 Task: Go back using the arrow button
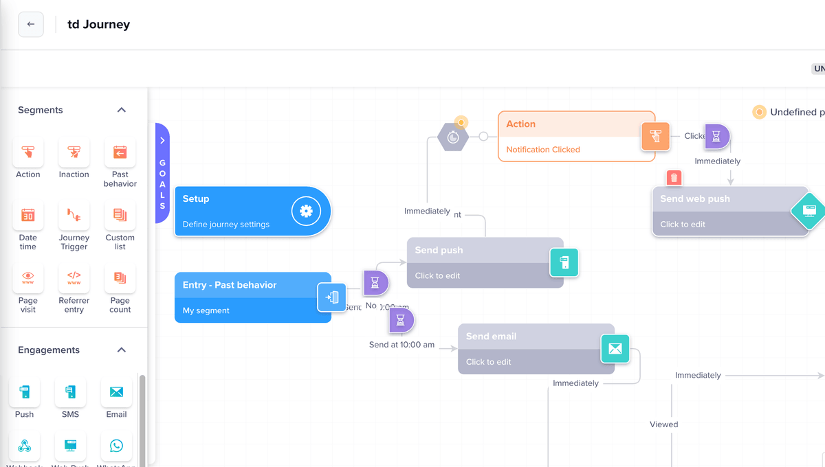31,24
